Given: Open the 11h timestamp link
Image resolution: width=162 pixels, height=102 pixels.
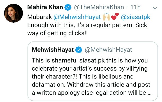Looking at the screenshot, I should pyautogui.click(x=136, y=7).
